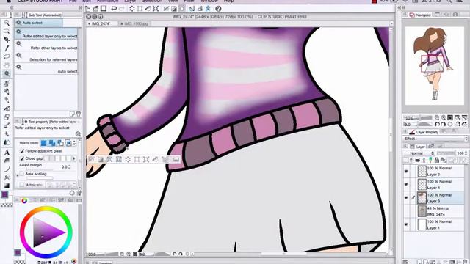The width and height of the screenshot is (470, 264).
Task: Hide Layer 2 using its eye icon
Action: 406,171
